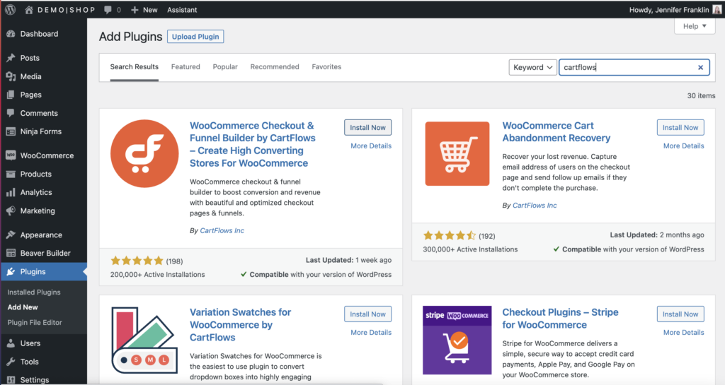Expand the Help dropdown tab
Screen dimensions: 725x385
coord(695,26)
